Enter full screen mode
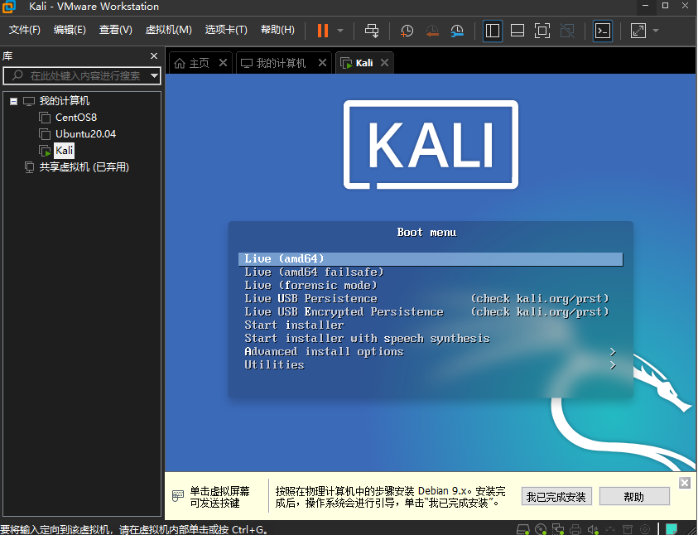This screenshot has width=698, height=535. tap(542, 31)
